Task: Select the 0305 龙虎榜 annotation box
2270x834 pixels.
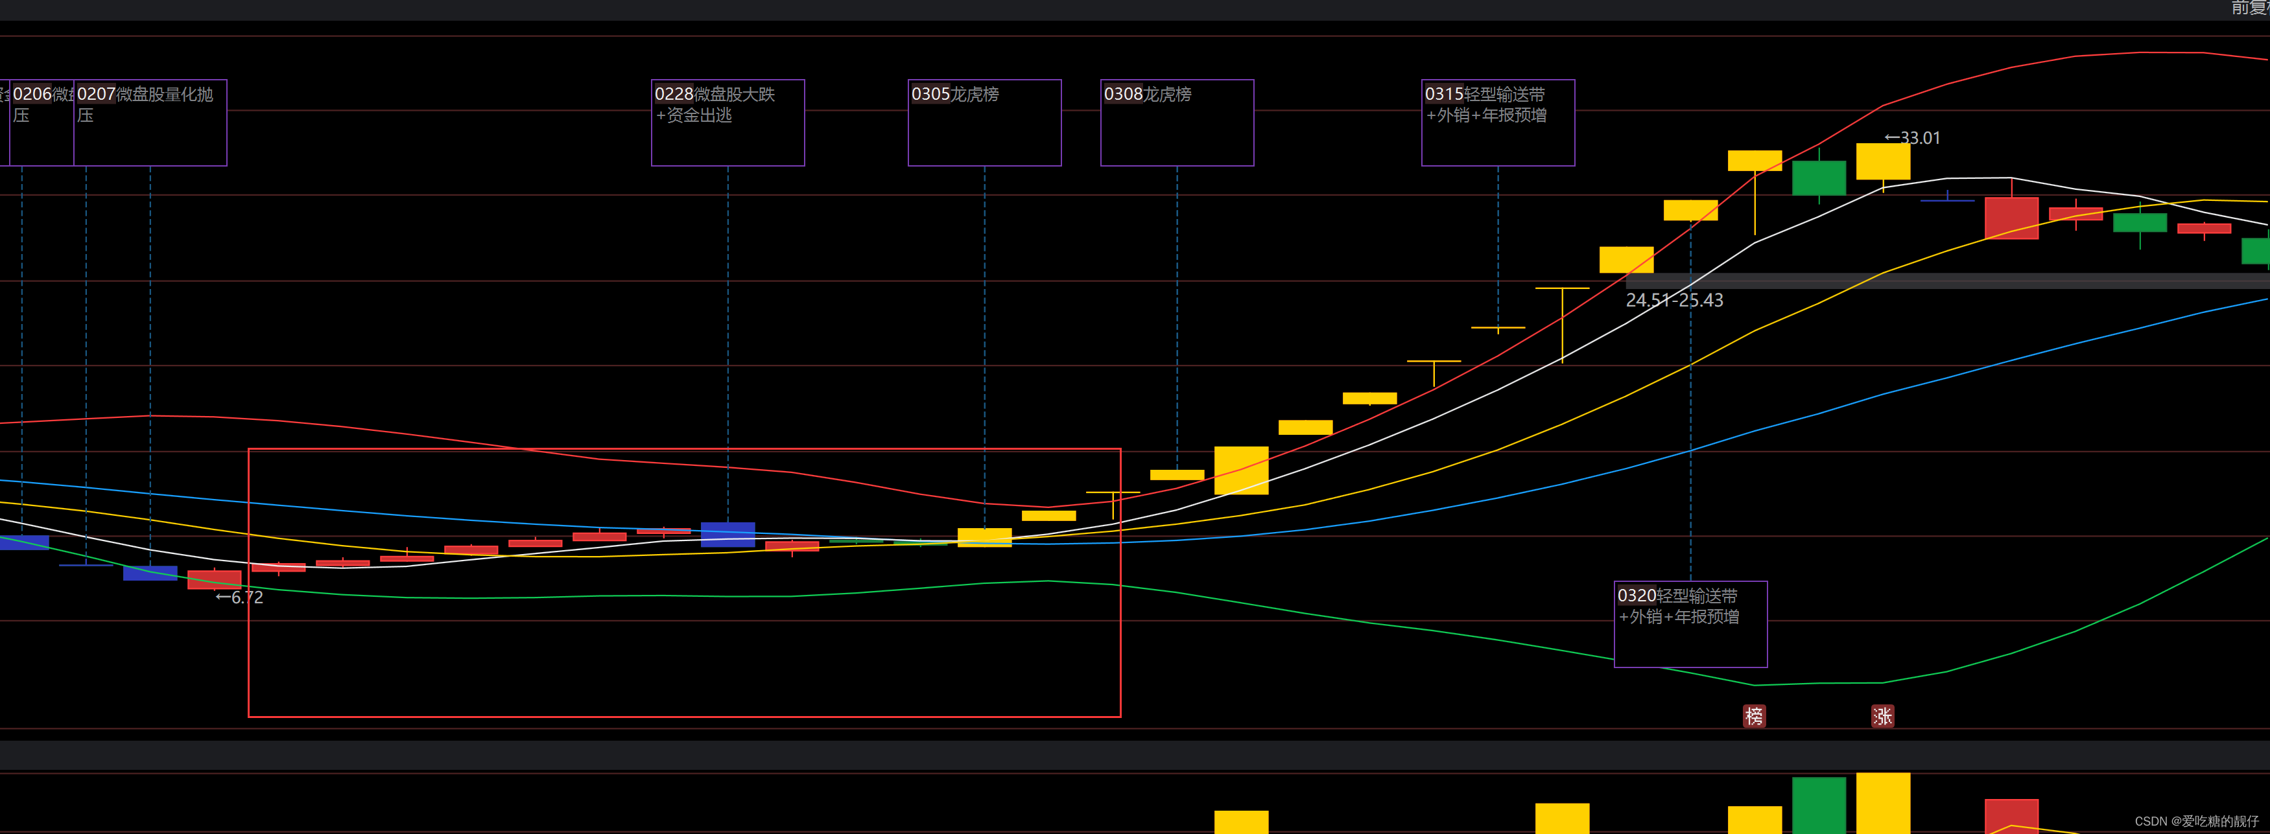Action: click(984, 122)
